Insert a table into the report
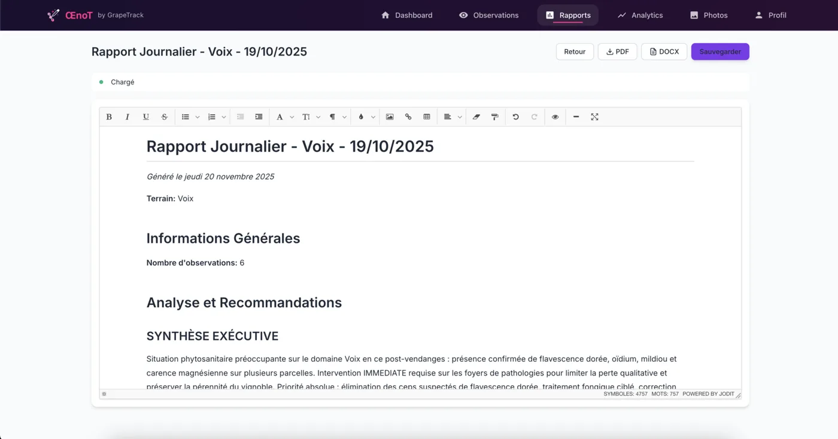838x439 pixels. point(427,117)
